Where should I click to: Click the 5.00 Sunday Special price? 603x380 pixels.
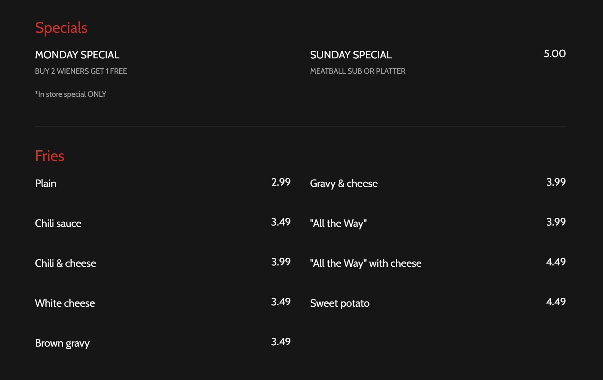(x=555, y=54)
